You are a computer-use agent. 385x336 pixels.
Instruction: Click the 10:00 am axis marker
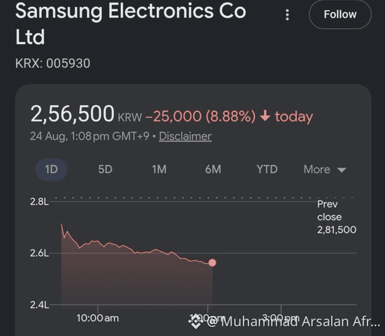coord(97,318)
